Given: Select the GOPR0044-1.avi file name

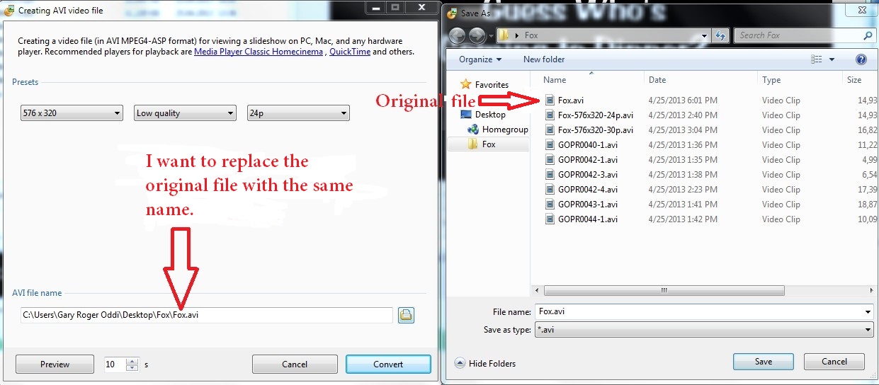Looking at the screenshot, I should click(x=588, y=219).
